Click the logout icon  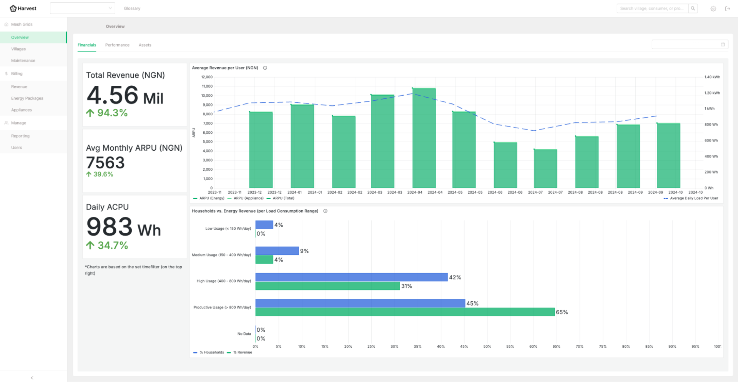[x=727, y=9]
